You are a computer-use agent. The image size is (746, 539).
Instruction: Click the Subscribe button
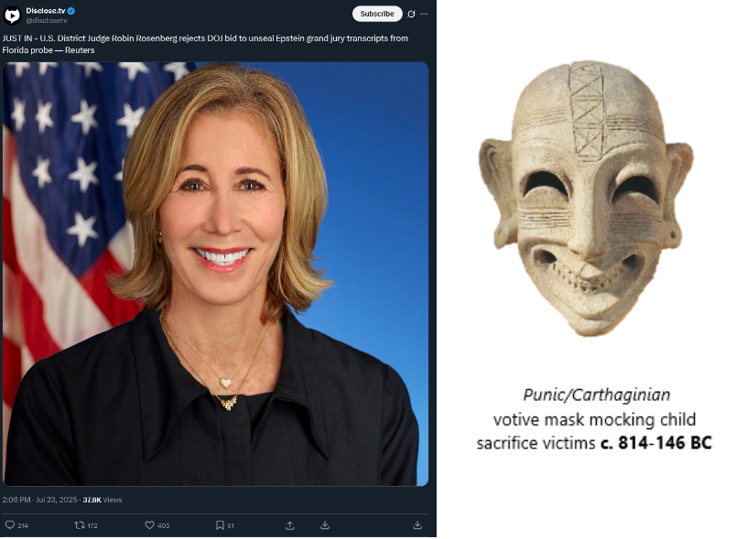coord(377,14)
